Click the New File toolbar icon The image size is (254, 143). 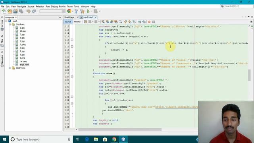[4, 12]
